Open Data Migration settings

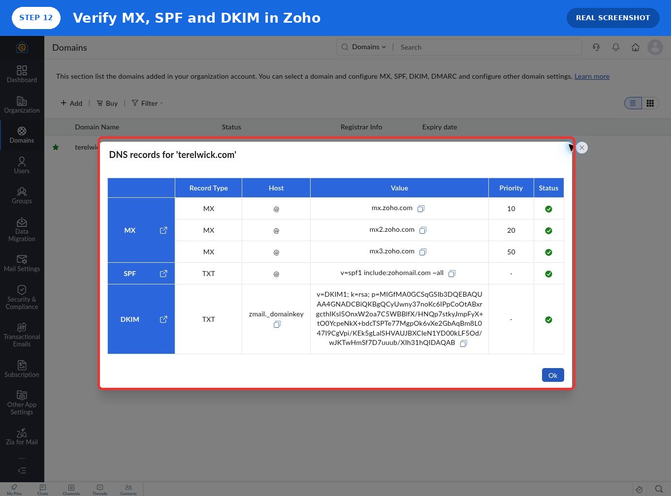click(x=22, y=229)
